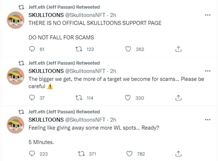
Task: Share the '5 Minutes' tweet
Action: pos(178,154)
